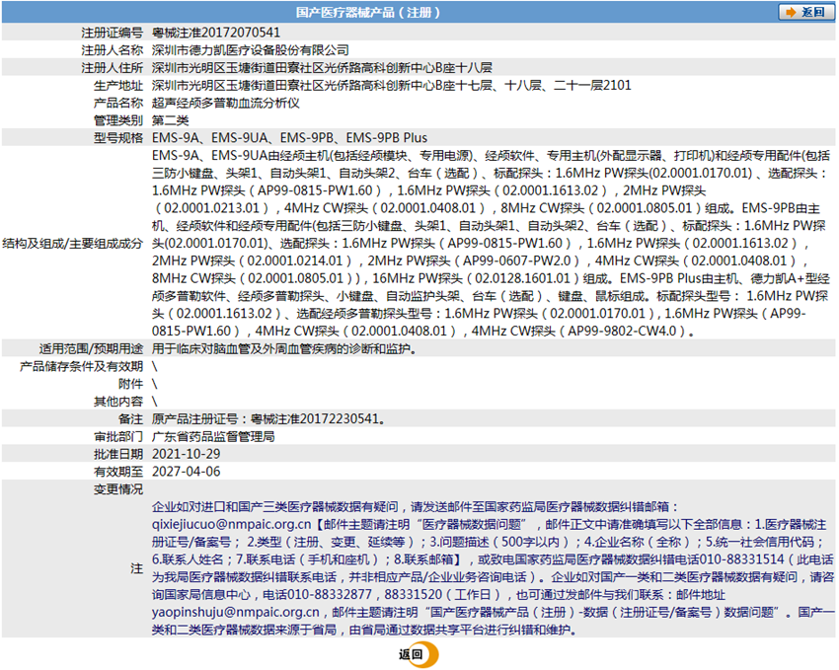The image size is (839, 670).
Task: Select registration number 粤械注准20172070541
Action: pyautogui.click(x=216, y=33)
